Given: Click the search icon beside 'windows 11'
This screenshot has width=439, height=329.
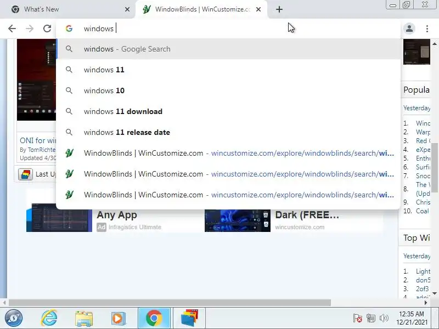Looking at the screenshot, I should (69, 70).
